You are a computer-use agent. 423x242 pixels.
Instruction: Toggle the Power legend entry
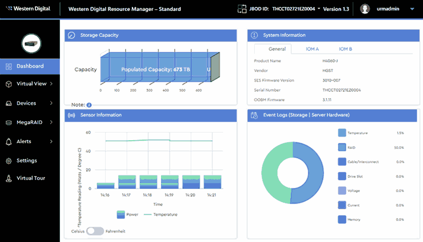point(127,214)
